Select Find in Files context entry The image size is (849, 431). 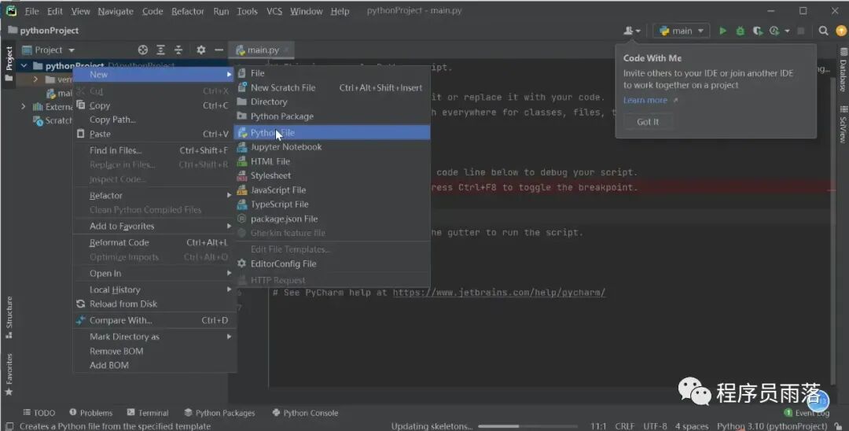[x=154, y=150]
